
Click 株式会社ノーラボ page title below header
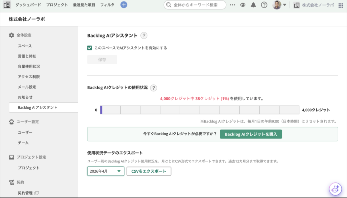(x=27, y=19)
